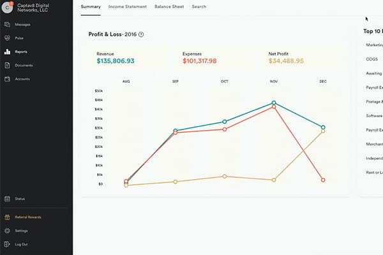This screenshot has height=255, width=383.
Task: Click the Status icon in sidebar
Action: click(x=7, y=199)
